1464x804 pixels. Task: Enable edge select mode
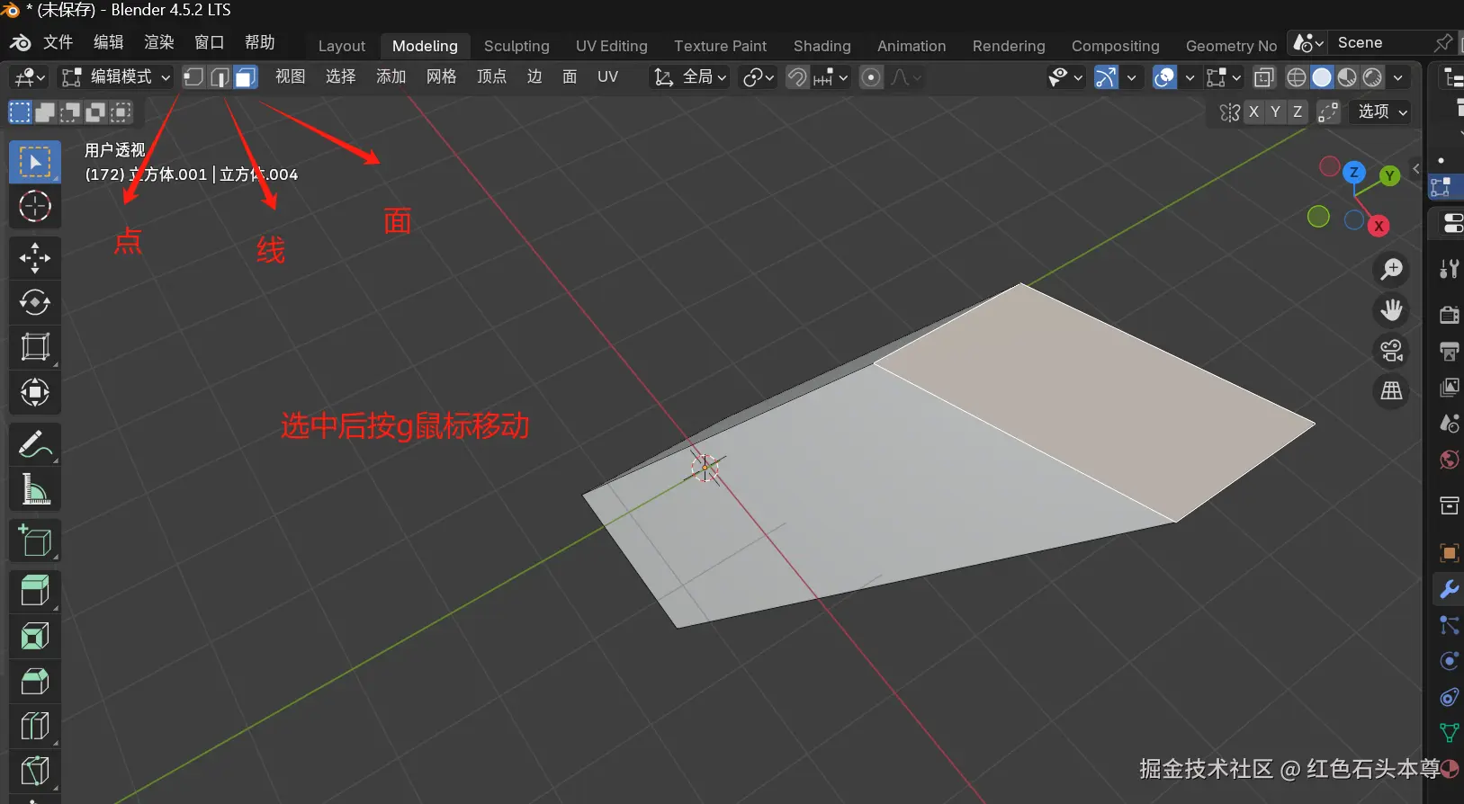pos(220,77)
